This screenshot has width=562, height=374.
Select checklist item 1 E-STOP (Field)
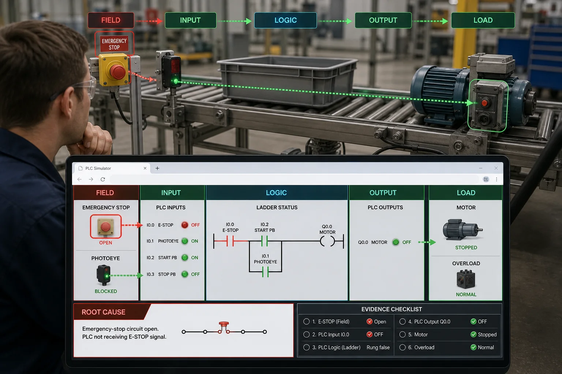[x=307, y=322]
